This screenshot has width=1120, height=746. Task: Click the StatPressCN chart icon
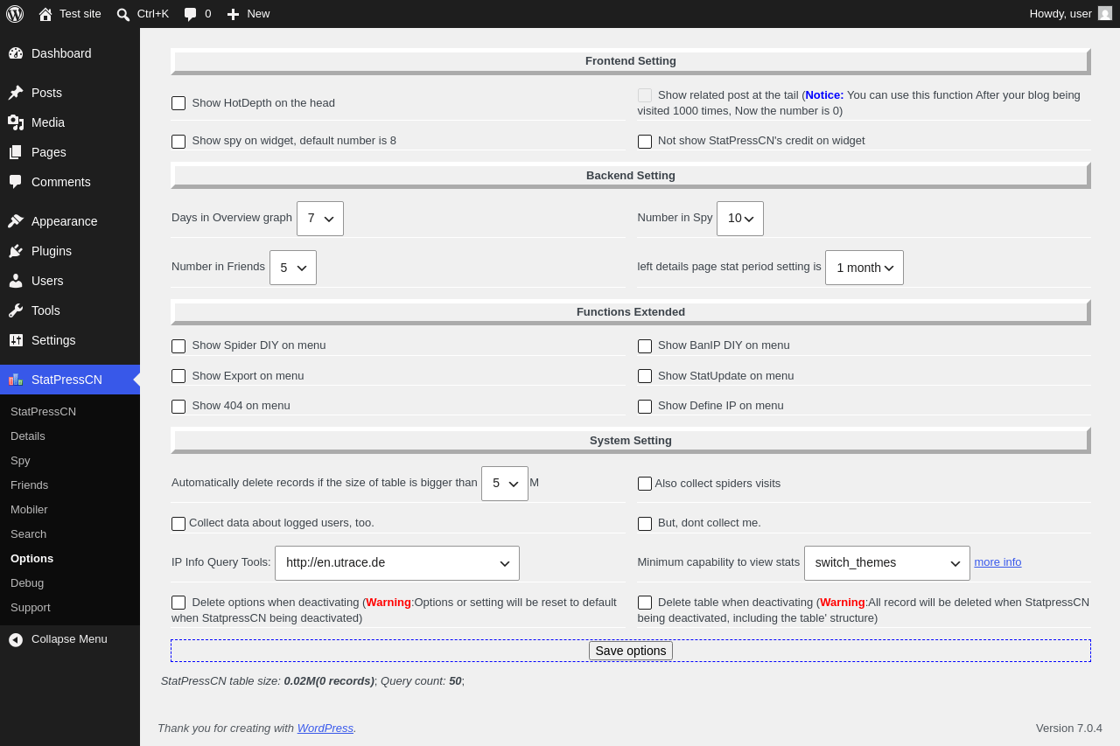[16, 380]
